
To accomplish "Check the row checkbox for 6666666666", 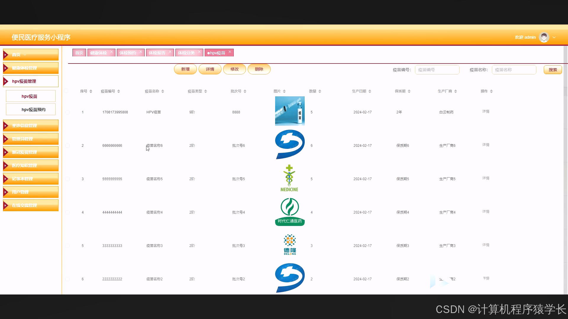I will pos(67,146).
